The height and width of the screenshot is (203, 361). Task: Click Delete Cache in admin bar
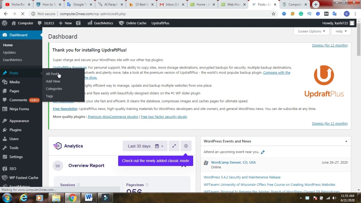132,23
